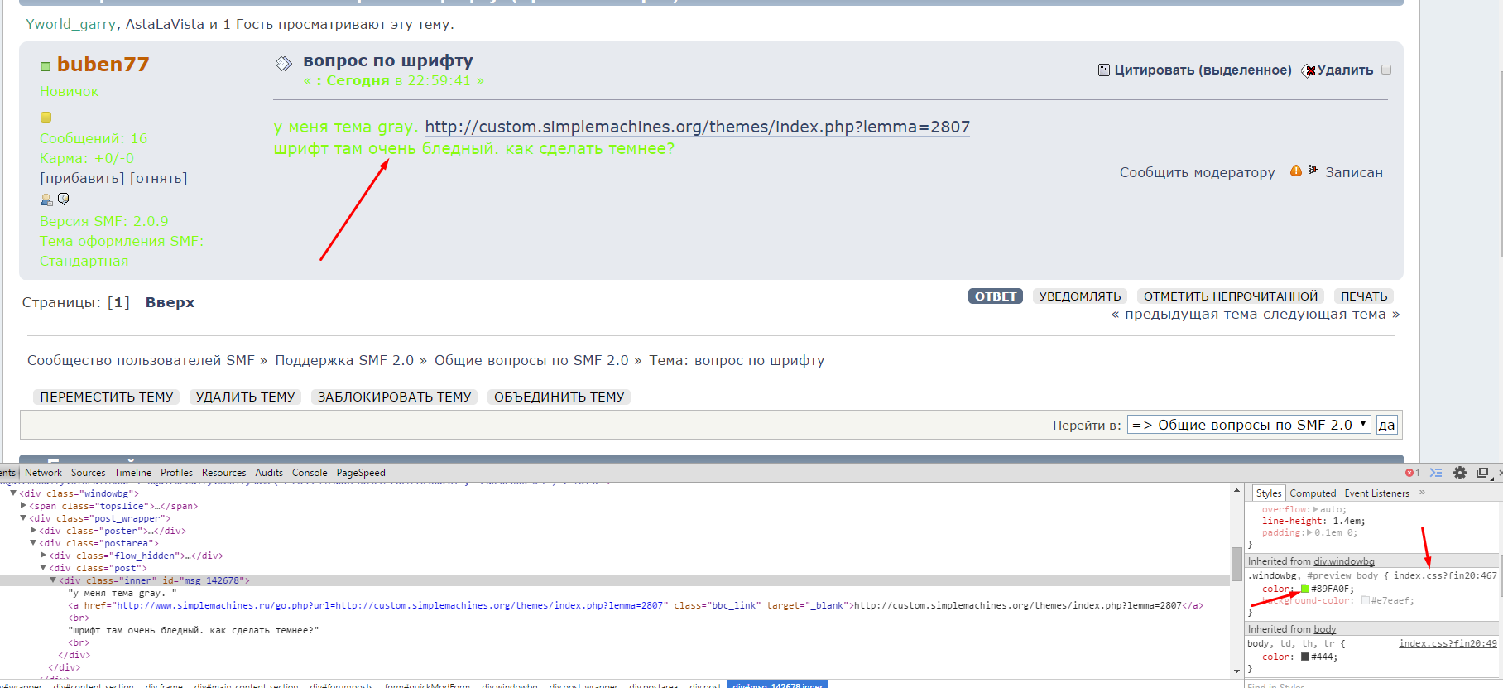1503x688 pixels.
Task: Click the ПЕЧАТЬ print button
Action: tap(1364, 296)
